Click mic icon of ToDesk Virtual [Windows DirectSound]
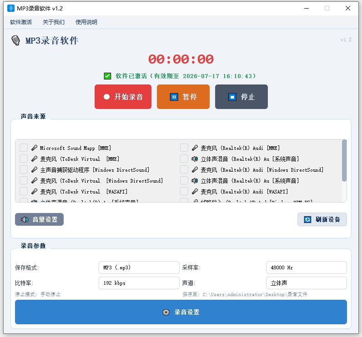Viewport: 362px width, 337px height. (34, 180)
